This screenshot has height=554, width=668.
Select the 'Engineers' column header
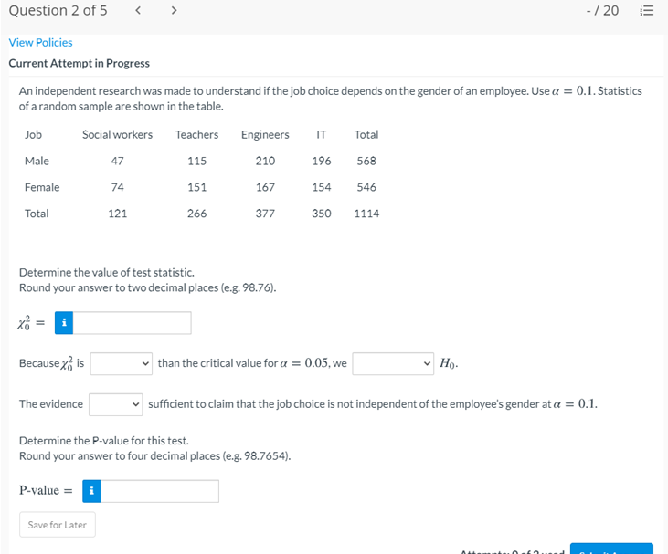(x=265, y=135)
